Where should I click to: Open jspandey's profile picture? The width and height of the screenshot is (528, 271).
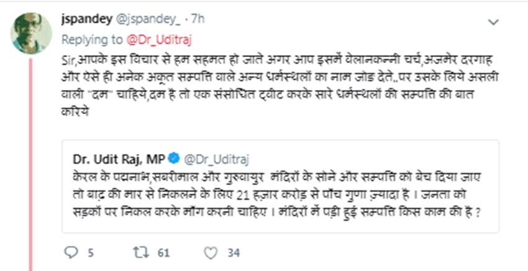click(x=31, y=33)
